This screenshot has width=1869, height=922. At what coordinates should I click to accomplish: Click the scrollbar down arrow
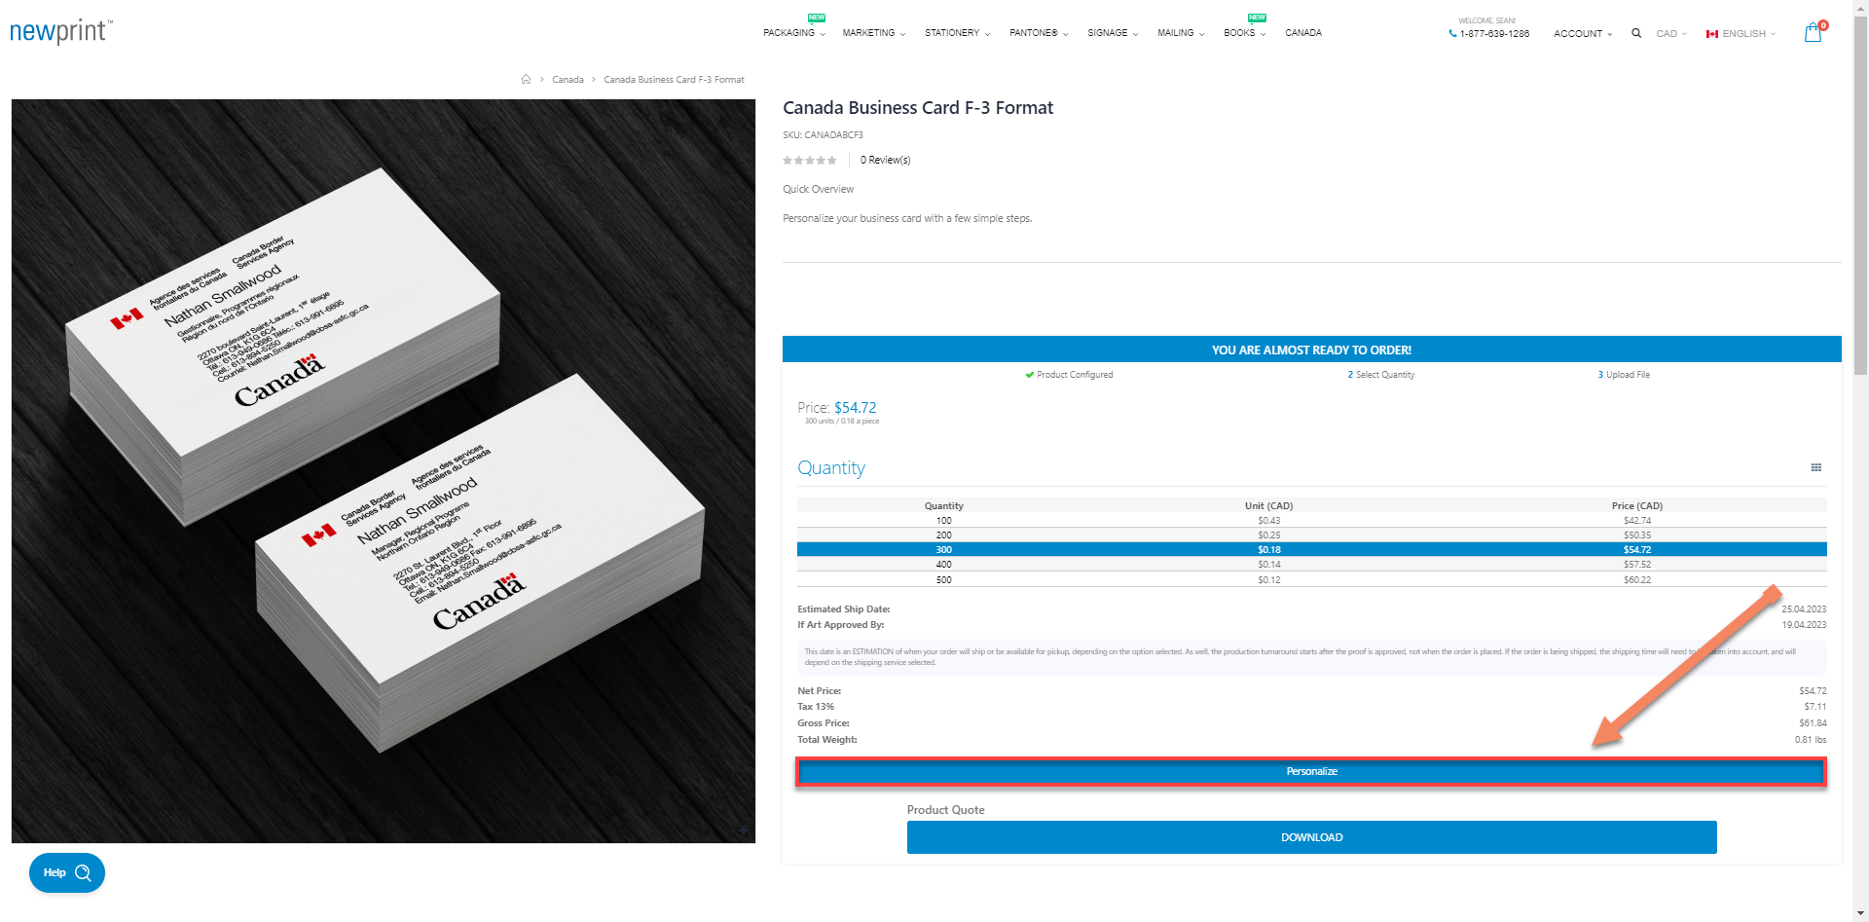1860,913
